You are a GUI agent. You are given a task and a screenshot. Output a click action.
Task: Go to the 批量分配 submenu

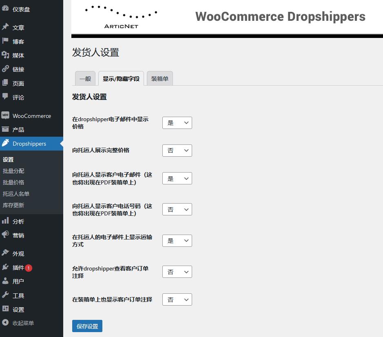point(13,171)
